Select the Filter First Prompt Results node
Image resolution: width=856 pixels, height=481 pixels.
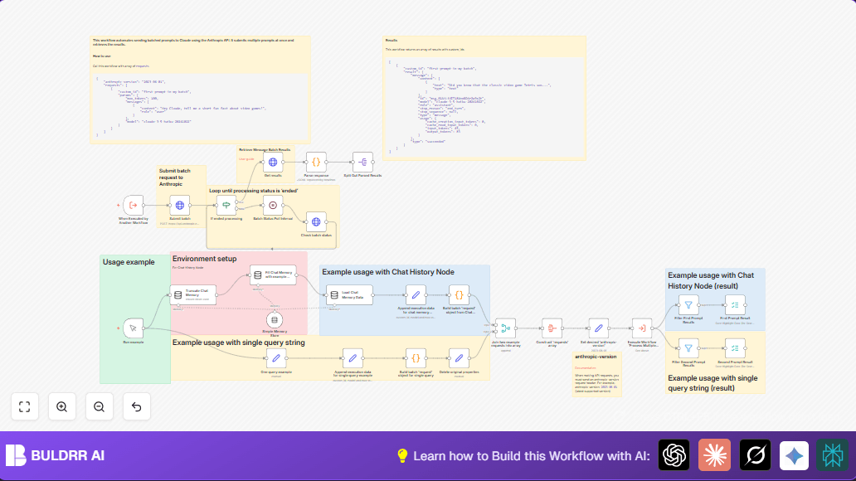point(688,305)
